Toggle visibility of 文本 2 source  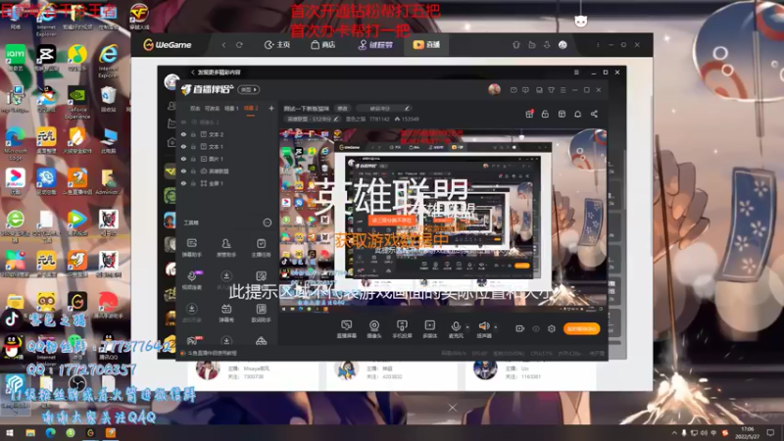click(183, 134)
